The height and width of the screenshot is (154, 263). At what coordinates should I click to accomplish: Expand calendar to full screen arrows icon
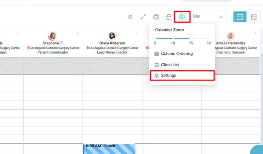pos(143,17)
